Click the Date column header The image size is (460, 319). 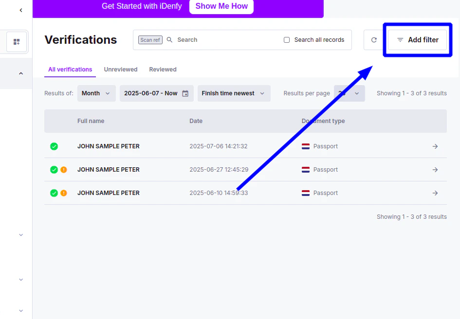(196, 121)
